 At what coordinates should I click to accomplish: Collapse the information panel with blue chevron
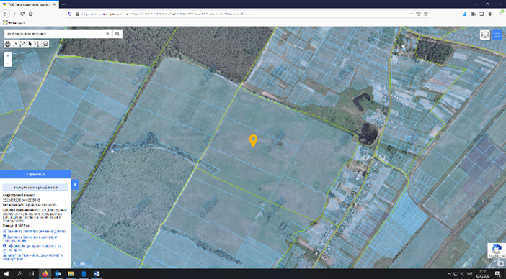75,184
